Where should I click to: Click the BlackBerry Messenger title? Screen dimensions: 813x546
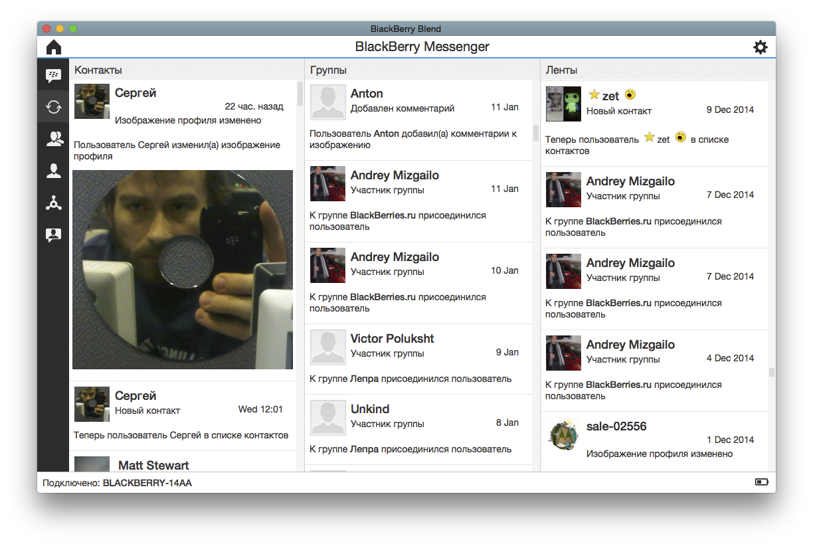[422, 47]
